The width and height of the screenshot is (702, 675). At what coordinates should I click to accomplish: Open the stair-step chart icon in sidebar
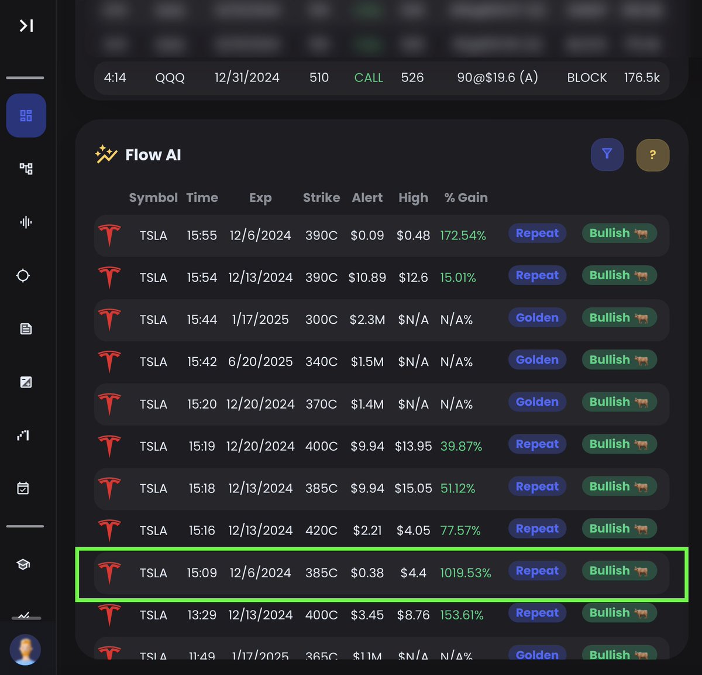click(x=23, y=435)
